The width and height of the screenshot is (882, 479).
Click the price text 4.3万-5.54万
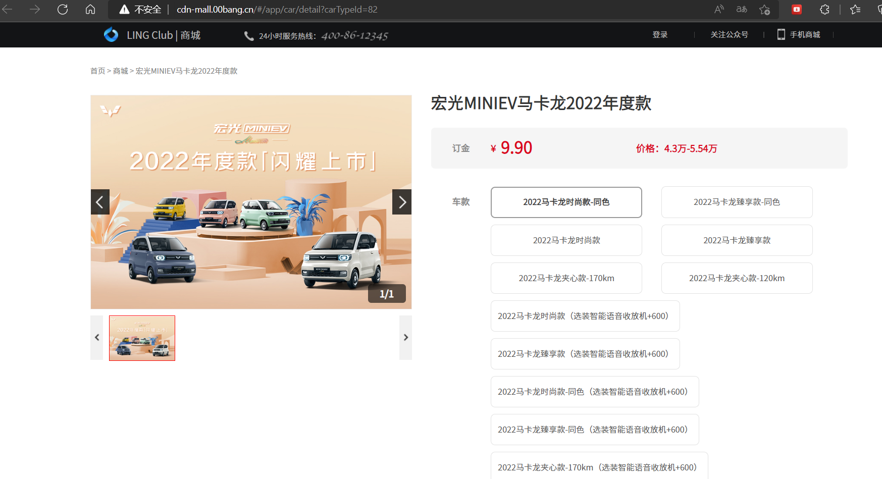pyautogui.click(x=691, y=148)
